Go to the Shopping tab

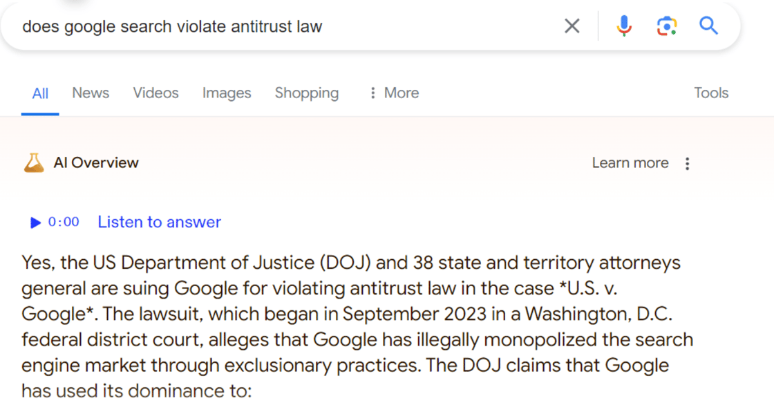tap(307, 93)
